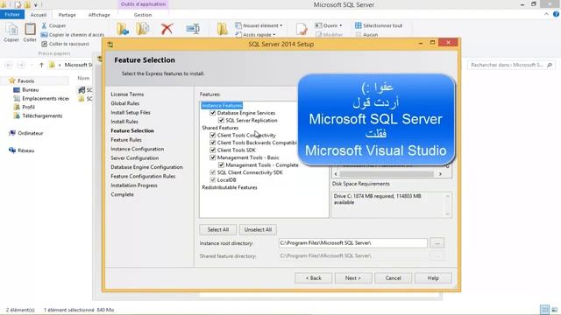The width and height of the screenshot is (561, 315).
Task: Select Bureau in the navigation pane
Action: click(x=30, y=90)
